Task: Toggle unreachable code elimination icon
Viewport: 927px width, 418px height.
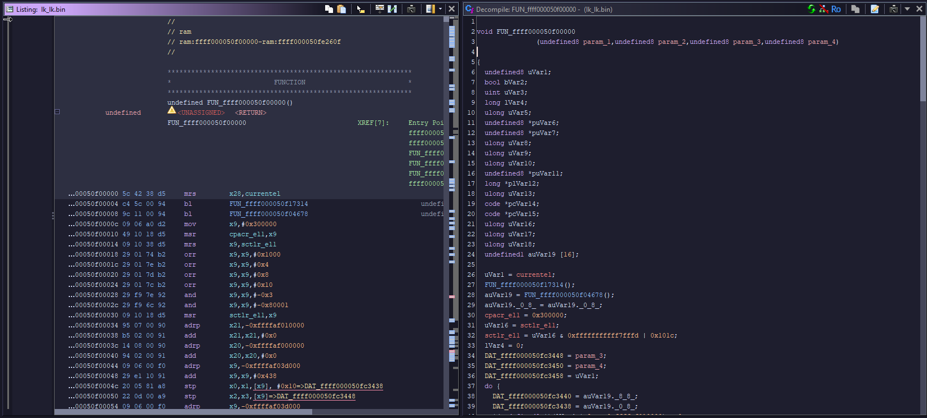Action: [823, 9]
